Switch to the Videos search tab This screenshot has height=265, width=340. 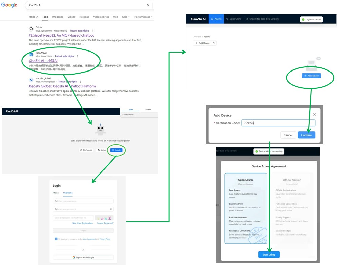pos(71,17)
